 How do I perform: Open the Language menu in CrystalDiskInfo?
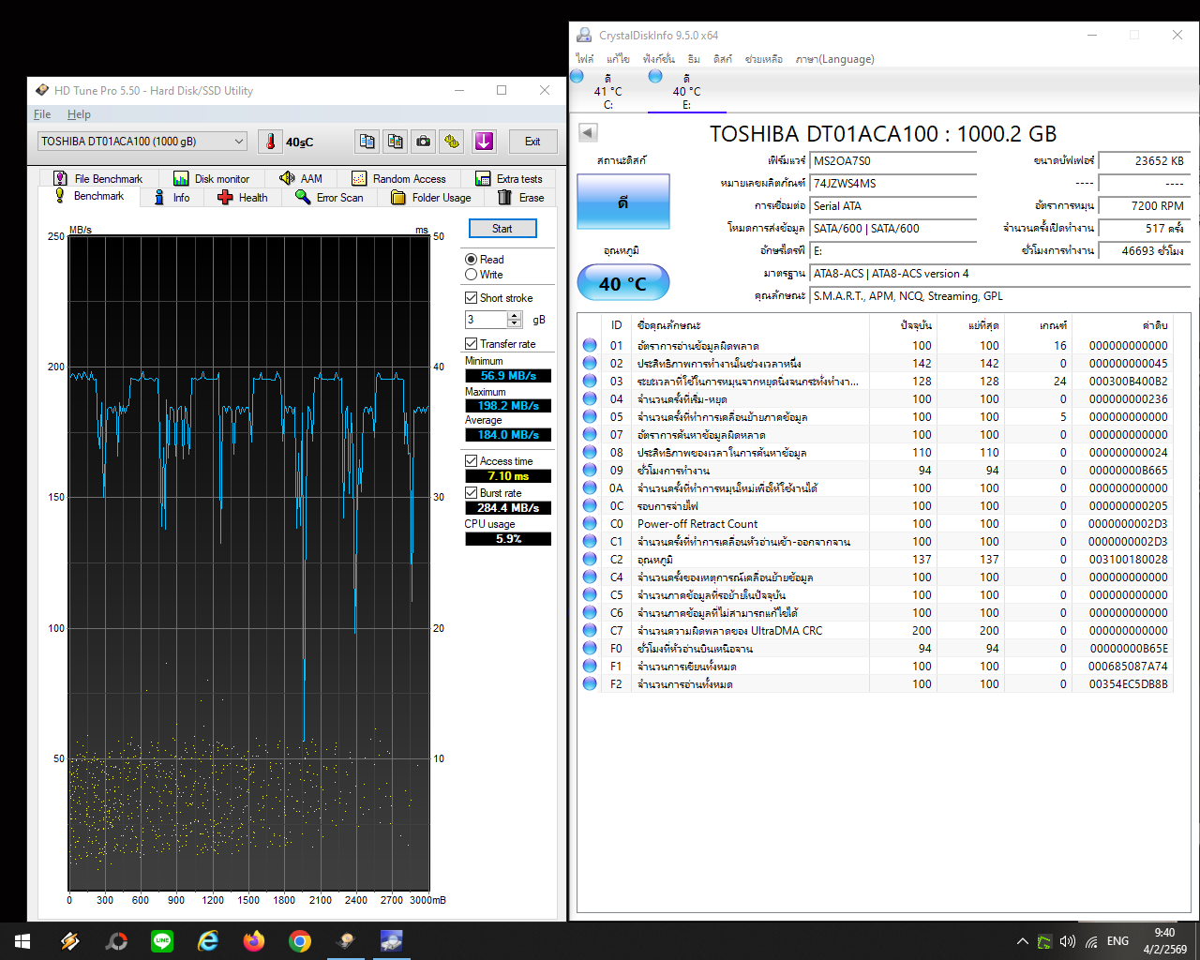point(834,59)
